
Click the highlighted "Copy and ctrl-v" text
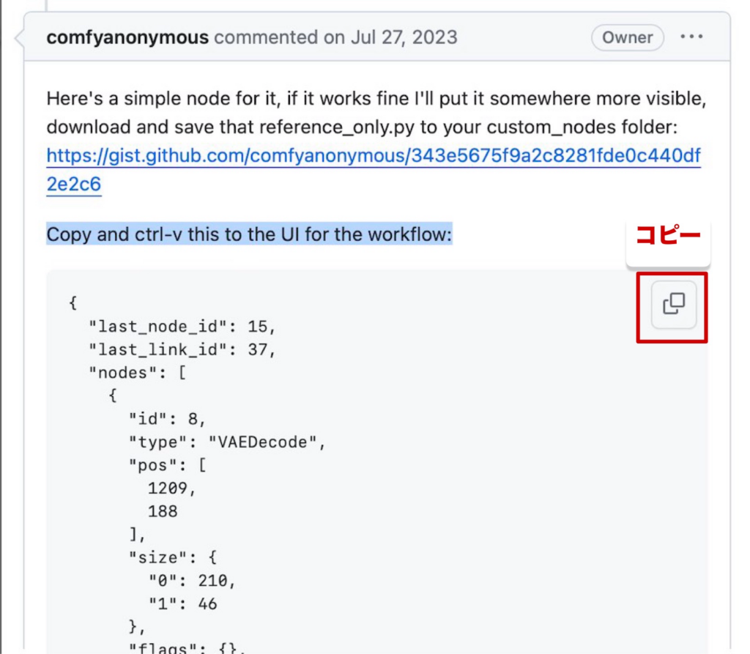(x=249, y=235)
